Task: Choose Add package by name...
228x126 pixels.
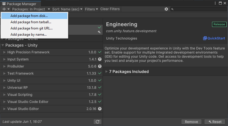Action: tap(34, 35)
